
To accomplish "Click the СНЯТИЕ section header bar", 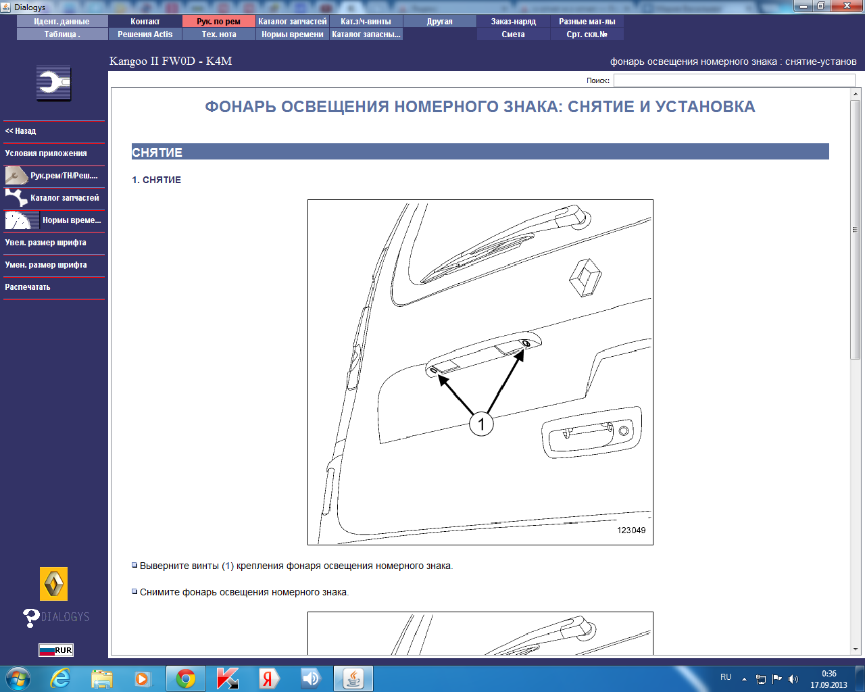I will pyautogui.click(x=480, y=152).
